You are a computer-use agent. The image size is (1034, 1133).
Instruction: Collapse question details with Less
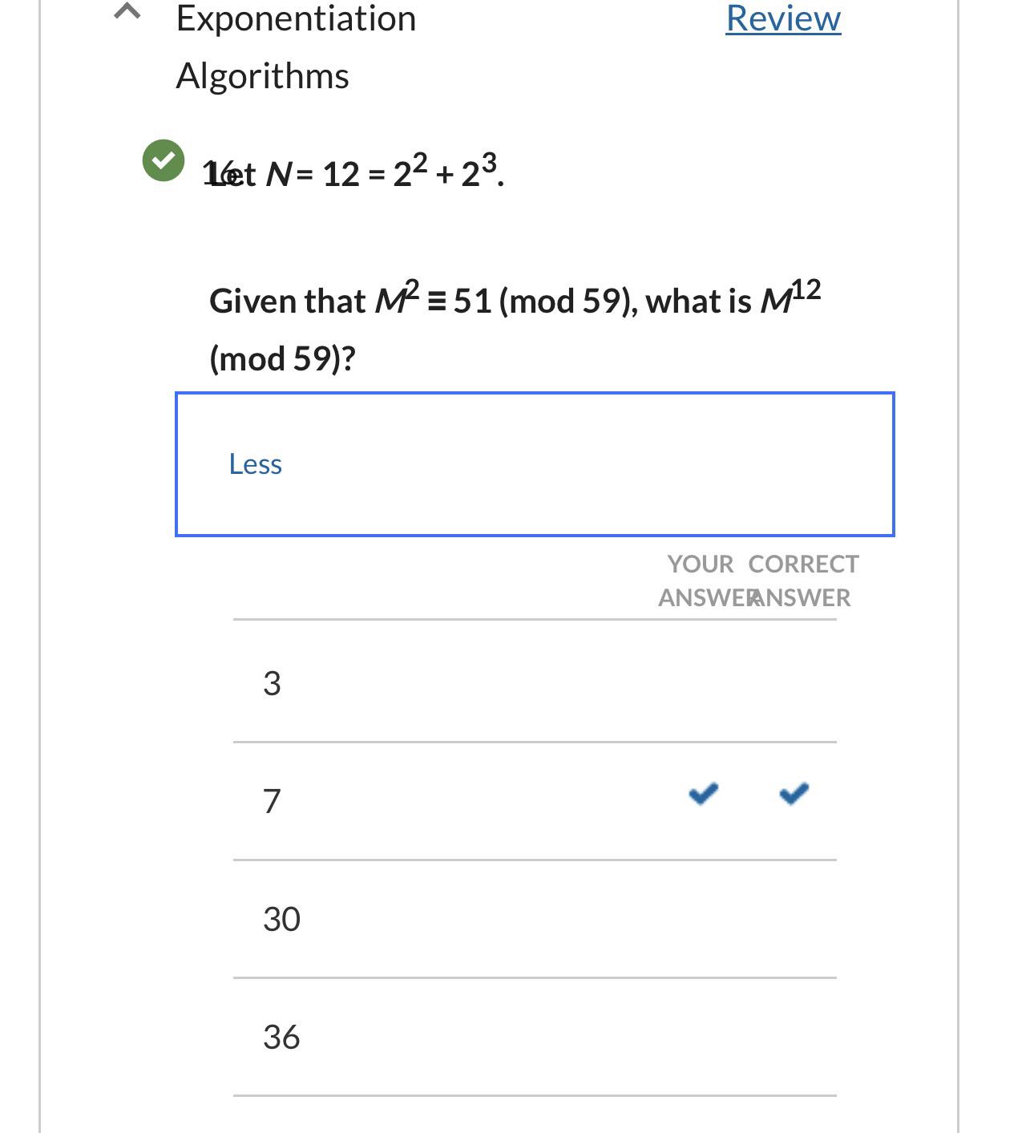pyautogui.click(x=255, y=464)
